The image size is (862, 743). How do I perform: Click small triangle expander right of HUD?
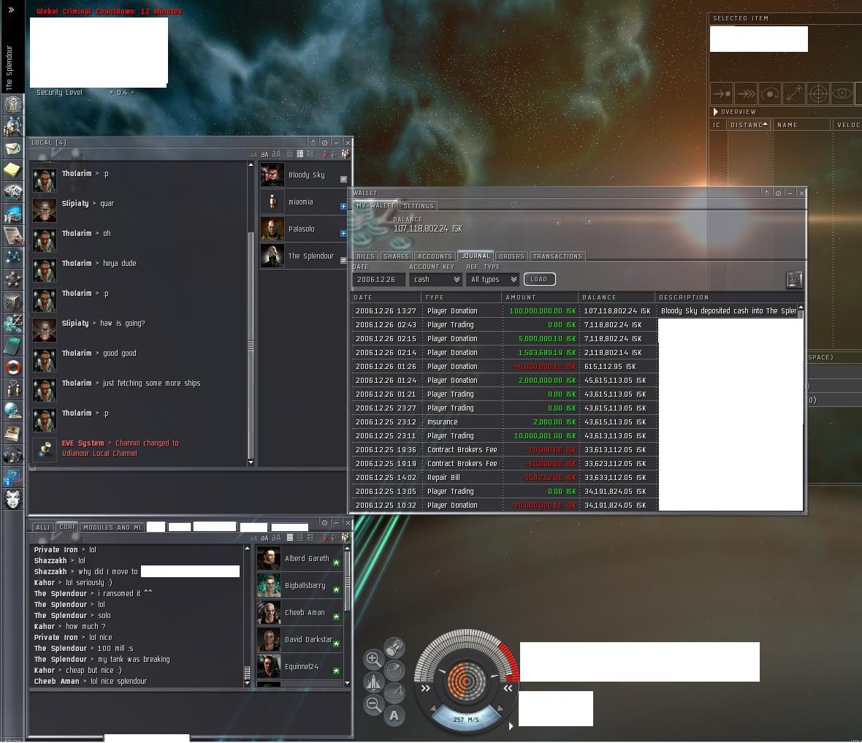(x=511, y=726)
